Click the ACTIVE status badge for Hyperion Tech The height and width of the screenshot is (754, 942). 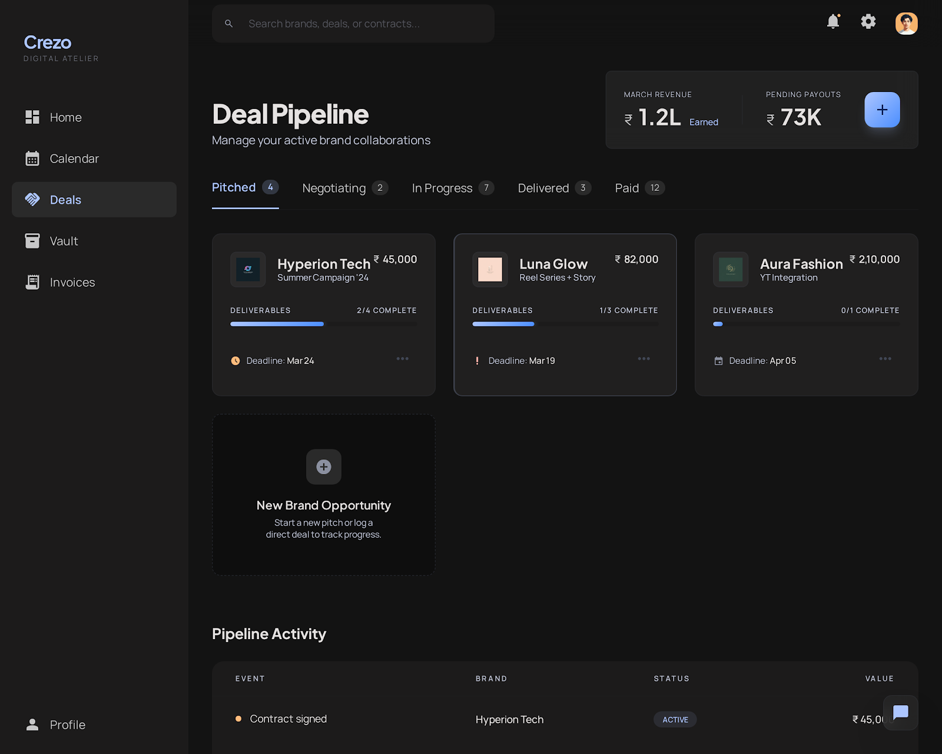pos(675,719)
